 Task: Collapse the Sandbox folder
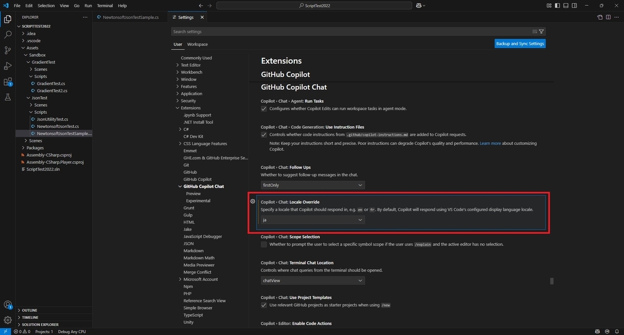tap(37, 55)
